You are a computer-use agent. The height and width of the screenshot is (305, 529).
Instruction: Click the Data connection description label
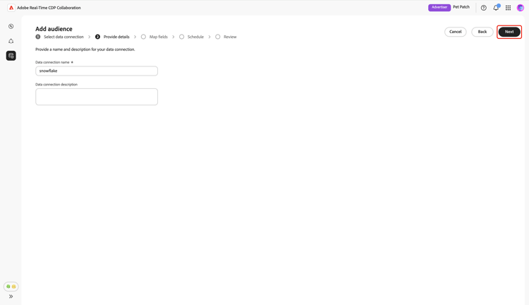[56, 85]
